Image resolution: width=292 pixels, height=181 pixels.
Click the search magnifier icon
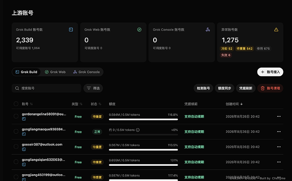click(x=17, y=88)
